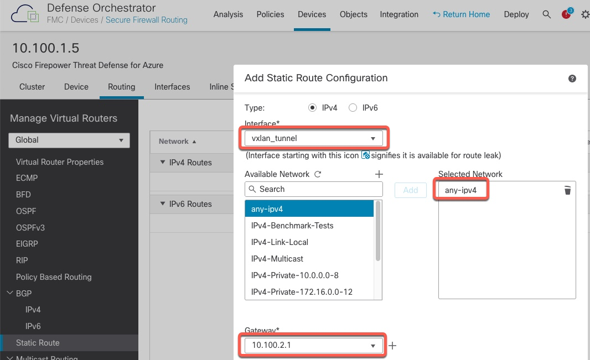This screenshot has width=590, height=360.
Task: Open the Integration menu
Action: click(x=399, y=14)
